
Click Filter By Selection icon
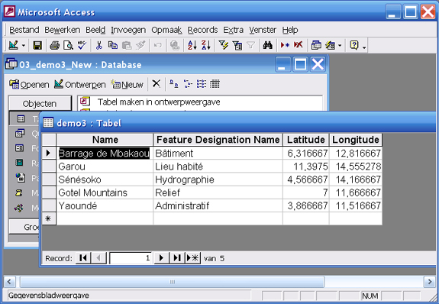224,45
